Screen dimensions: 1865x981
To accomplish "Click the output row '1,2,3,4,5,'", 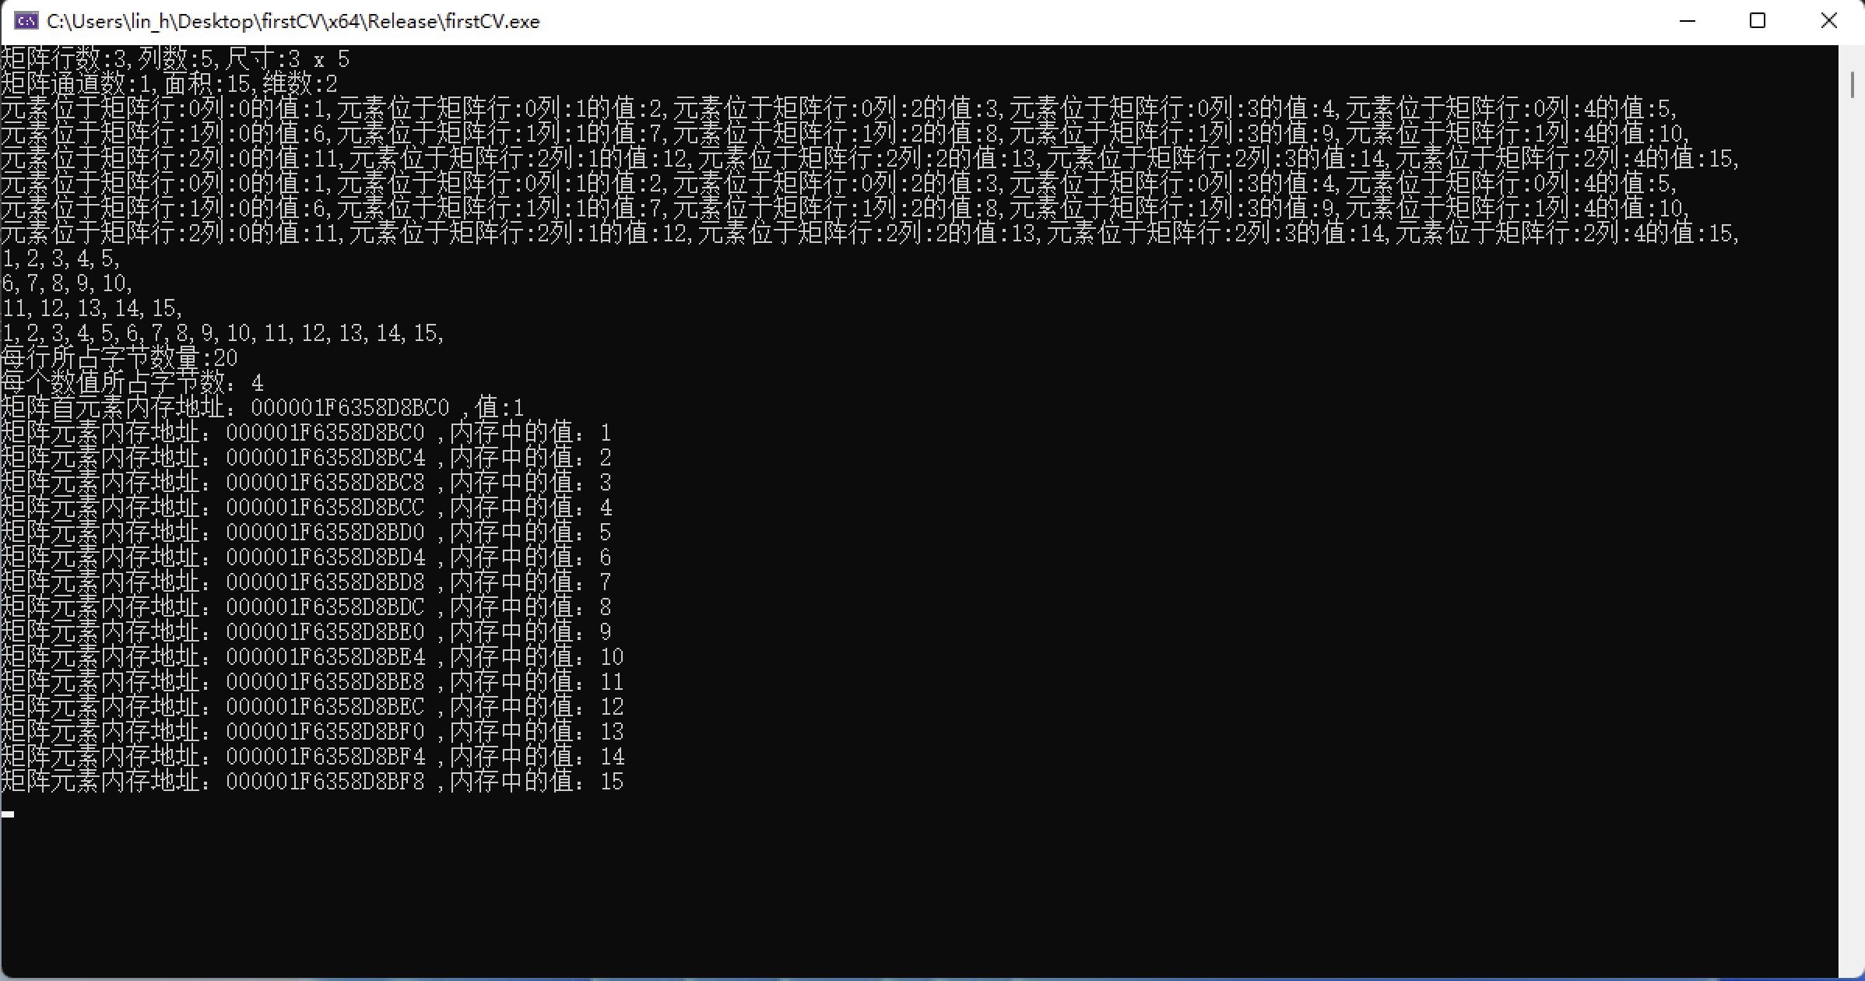I will point(61,258).
